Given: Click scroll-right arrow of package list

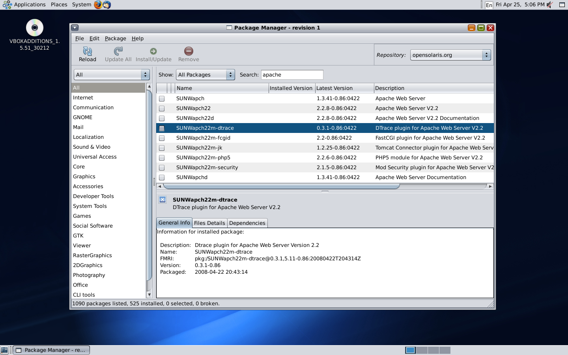Looking at the screenshot, I should (490, 186).
